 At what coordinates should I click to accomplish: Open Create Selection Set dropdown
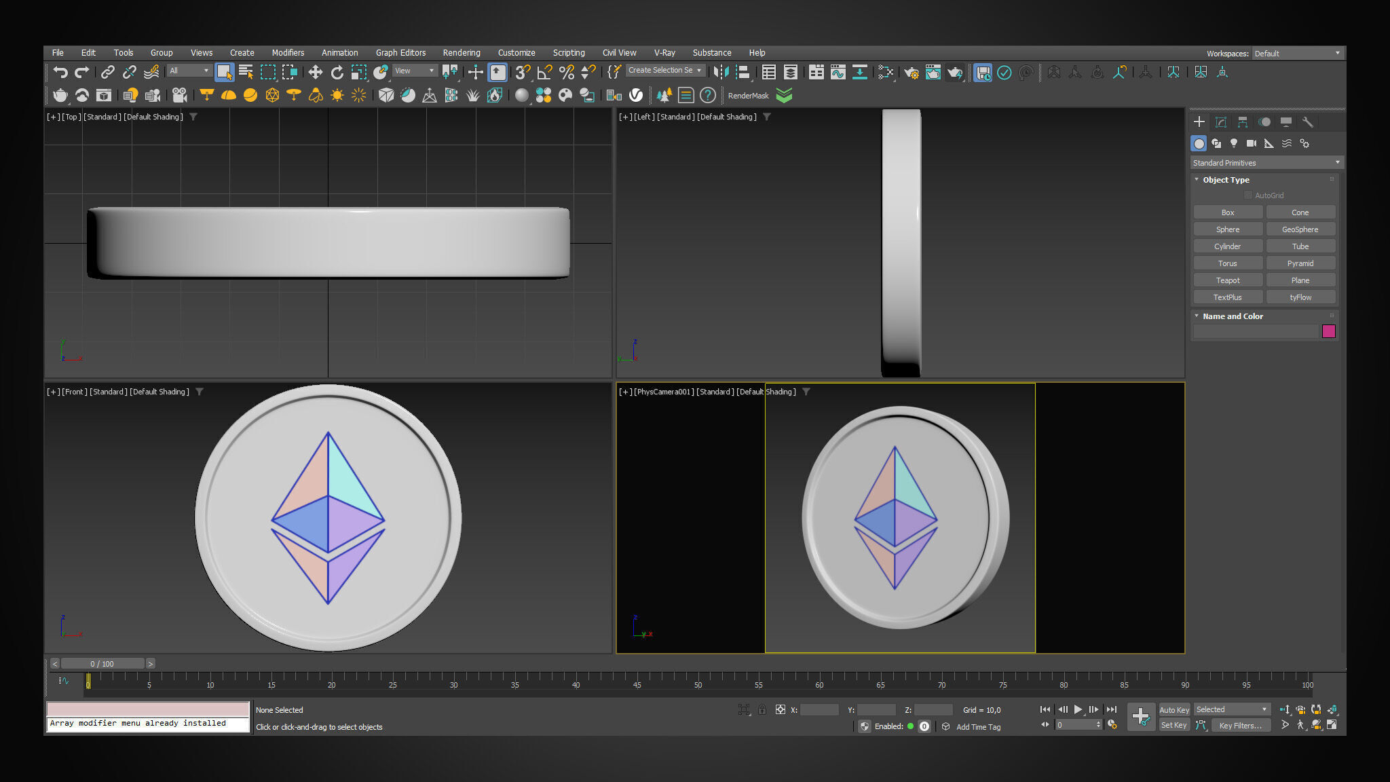click(x=665, y=71)
